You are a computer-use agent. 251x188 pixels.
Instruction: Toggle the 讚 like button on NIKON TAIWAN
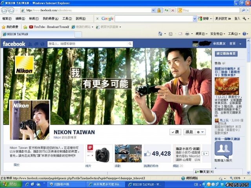[175, 132]
